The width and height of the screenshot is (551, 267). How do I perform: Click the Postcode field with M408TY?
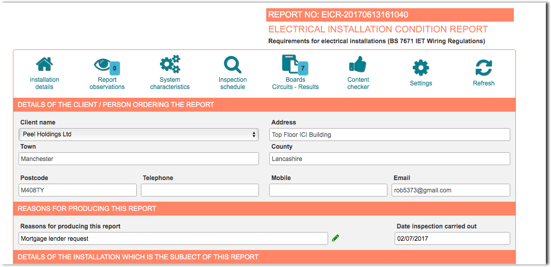point(78,190)
